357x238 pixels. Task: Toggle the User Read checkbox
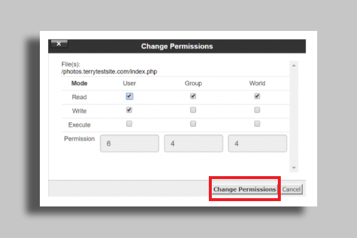(129, 96)
